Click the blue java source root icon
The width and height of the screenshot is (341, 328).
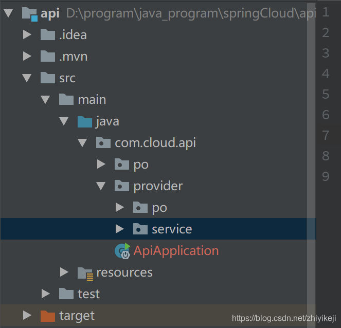pyautogui.click(x=84, y=122)
